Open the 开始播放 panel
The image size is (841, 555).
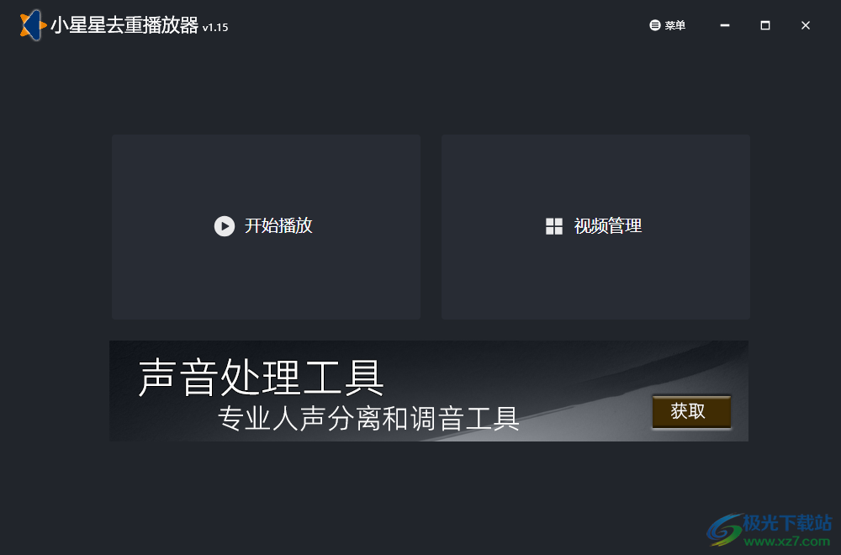[266, 226]
